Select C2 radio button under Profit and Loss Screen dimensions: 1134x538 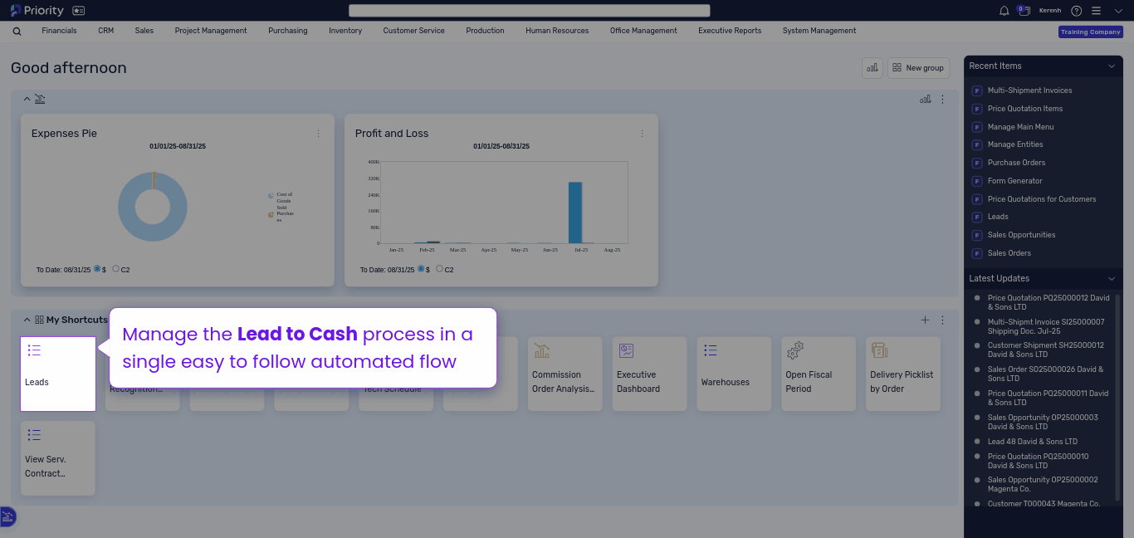click(439, 269)
